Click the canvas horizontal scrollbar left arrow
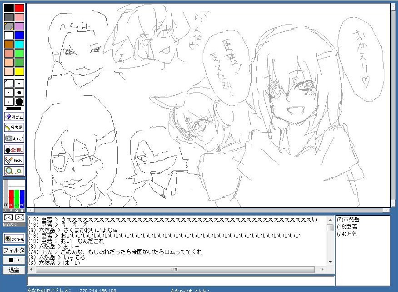Screen dimensions: 398x292 (x=30, y=210)
